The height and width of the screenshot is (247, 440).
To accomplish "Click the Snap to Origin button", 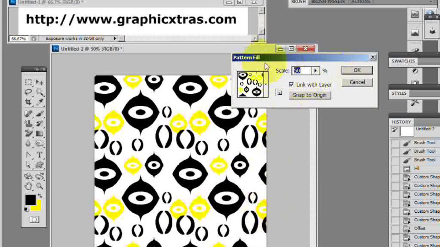I will (310, 95).
